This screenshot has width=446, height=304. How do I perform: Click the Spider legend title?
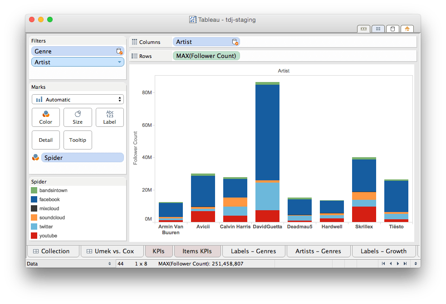(39, 182)
